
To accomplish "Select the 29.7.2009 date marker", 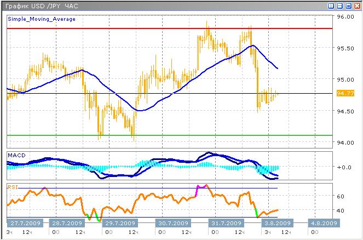I will point(120,224).
